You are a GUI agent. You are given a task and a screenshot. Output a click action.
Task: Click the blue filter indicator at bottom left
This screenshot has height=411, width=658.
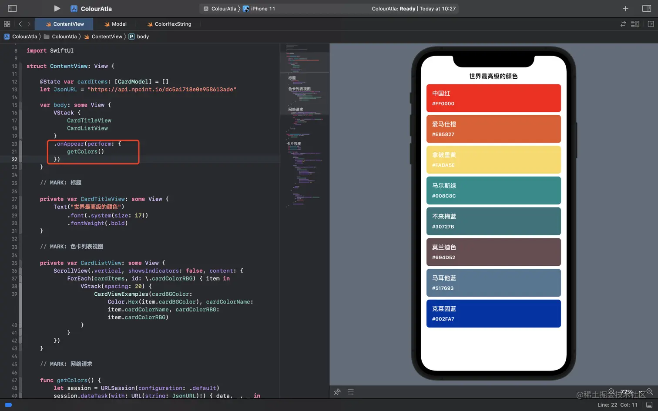(x=8, y=405)
